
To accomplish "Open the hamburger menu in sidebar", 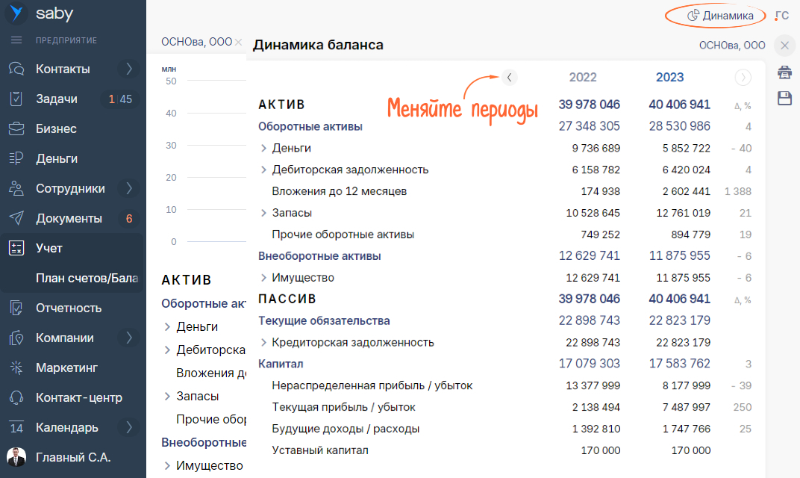I will coord(16,40).
